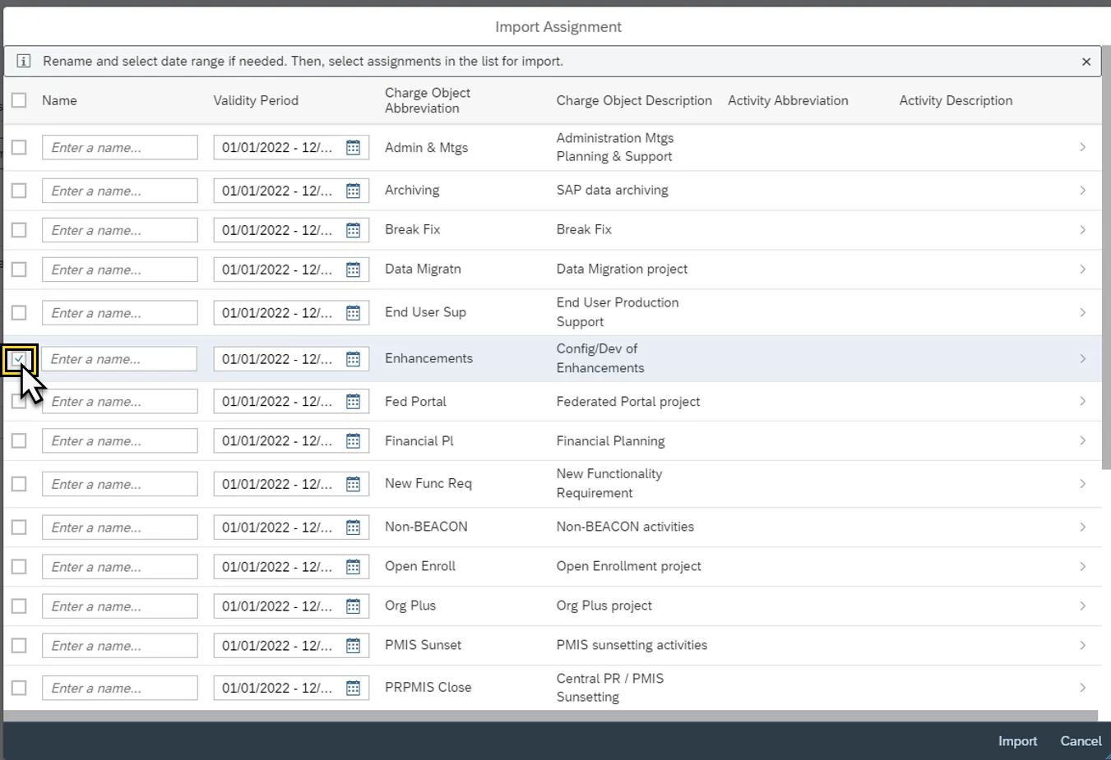Open details chevron for Fed Portal row
The height and width of the screenshot is (760, 1111).
click(x=1082, y=402)
